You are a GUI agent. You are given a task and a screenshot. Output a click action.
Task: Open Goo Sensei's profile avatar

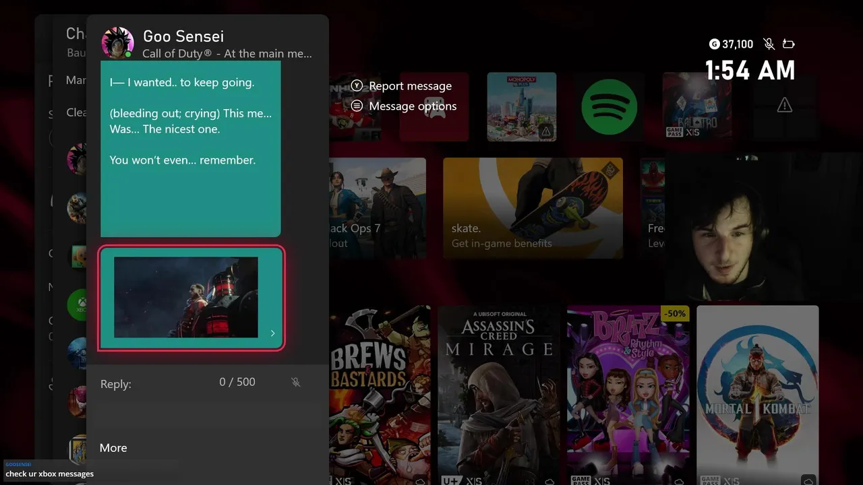[x=117, y=43]
